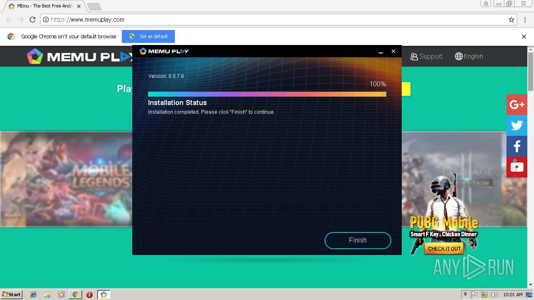Open the Chrome three-dot menu

(525, 20)
